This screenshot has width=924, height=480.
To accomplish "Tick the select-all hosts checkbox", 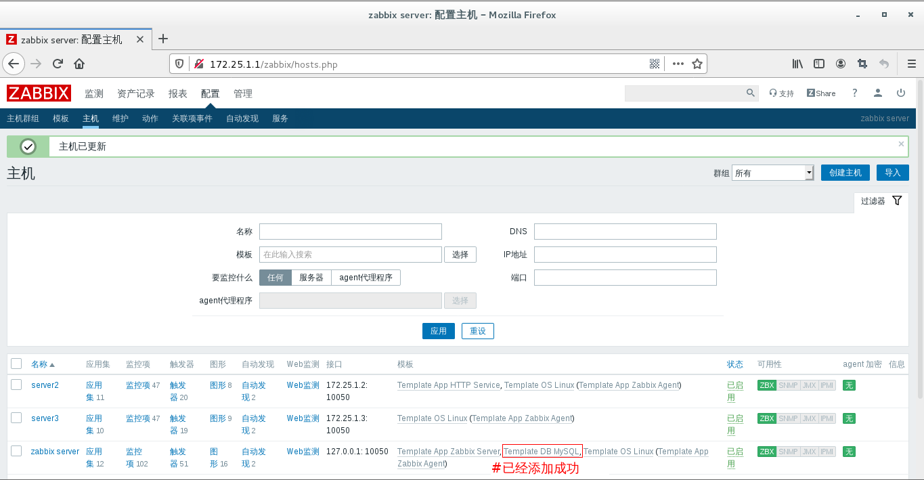I will point(17,364).
